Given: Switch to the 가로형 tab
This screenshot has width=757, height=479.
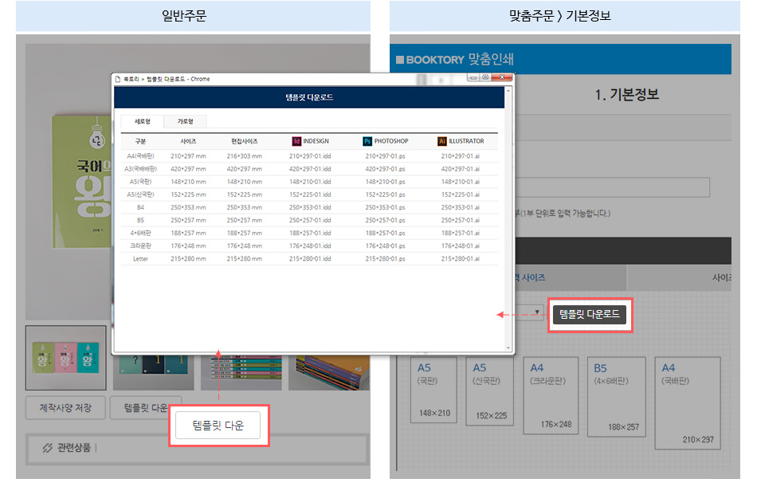Looking at the screenshot, I should click(187, 120).
